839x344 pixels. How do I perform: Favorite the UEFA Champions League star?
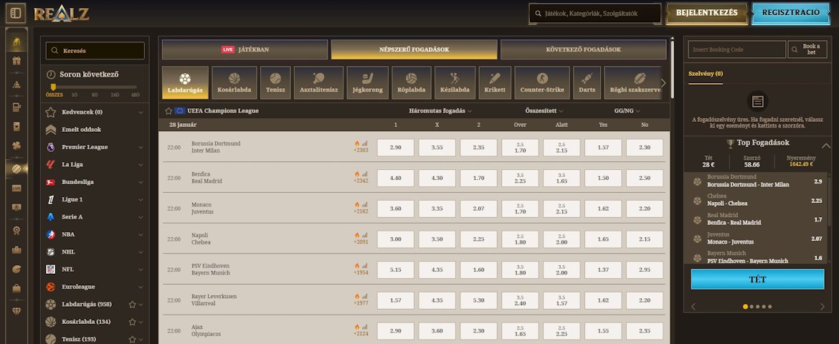tap(169, 111)
